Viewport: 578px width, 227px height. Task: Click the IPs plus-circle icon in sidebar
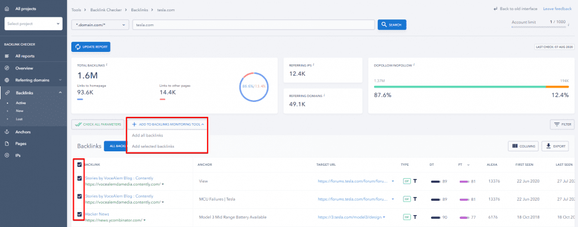pos(7,156)
